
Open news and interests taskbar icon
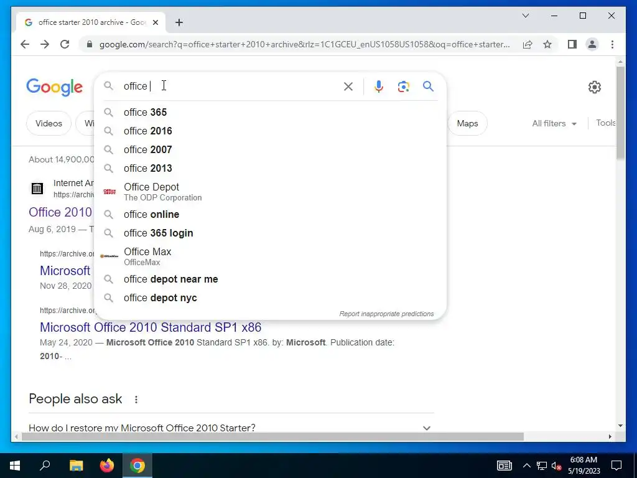(504, 466)
